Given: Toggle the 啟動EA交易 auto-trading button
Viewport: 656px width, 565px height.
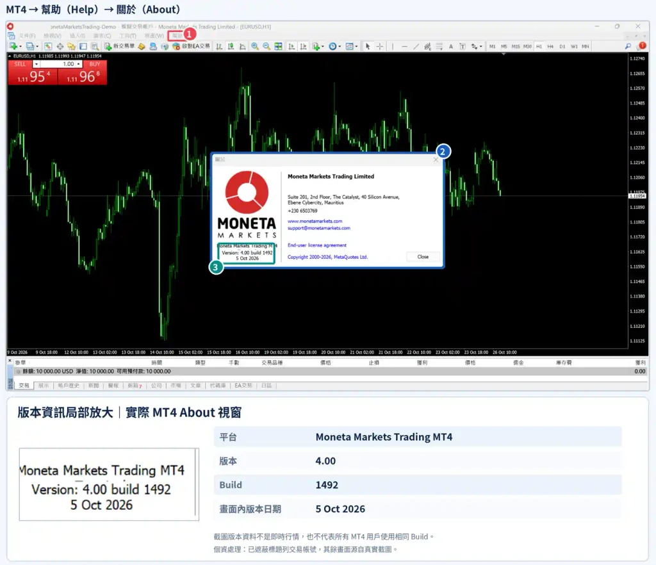Looking at the screenshot, I should [190, 46].
